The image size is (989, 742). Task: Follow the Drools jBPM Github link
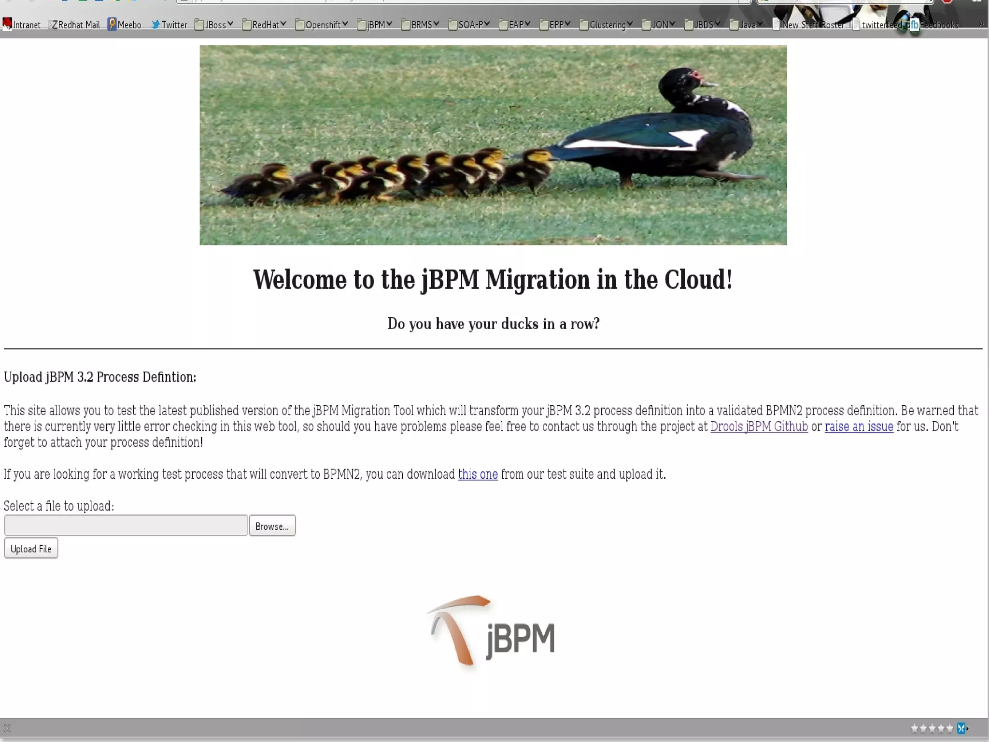(759, 427)
